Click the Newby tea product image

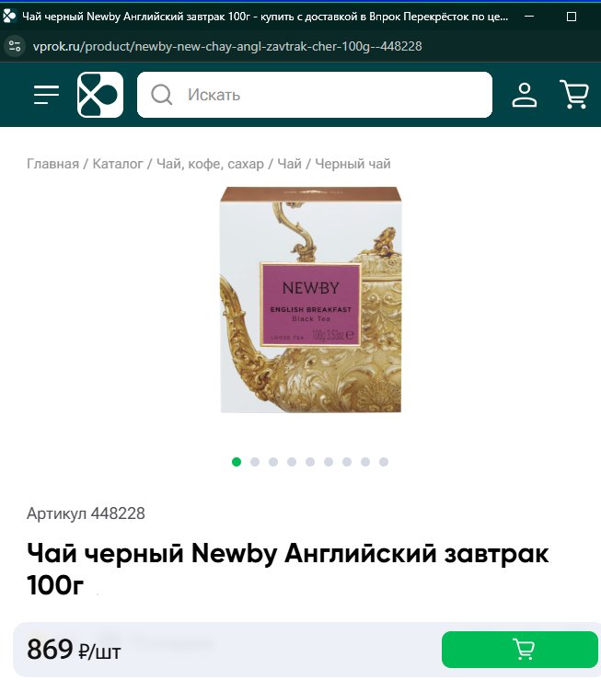coord(310,300)
